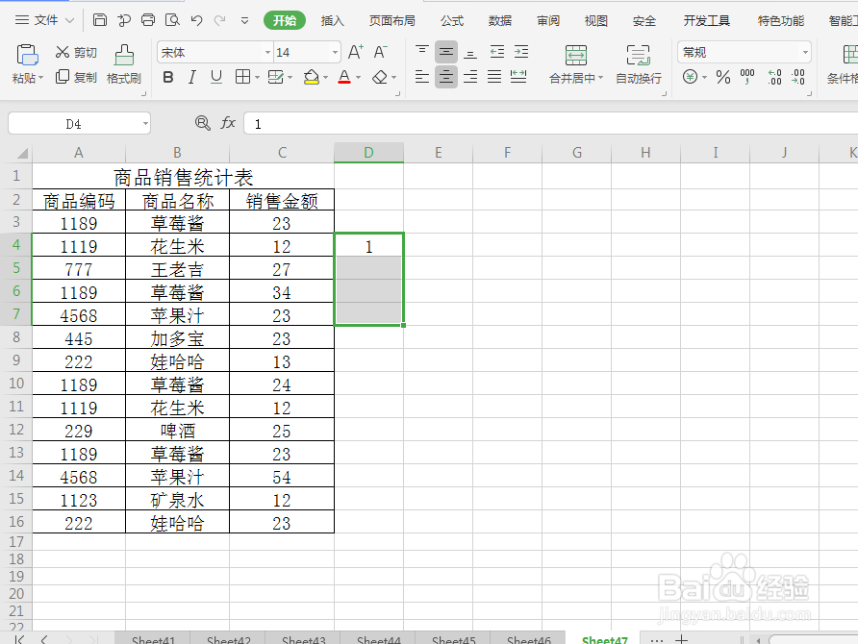Click 合并居中 merge and center
This screenshot has width=858, height=644.
[x=575, y=64]
